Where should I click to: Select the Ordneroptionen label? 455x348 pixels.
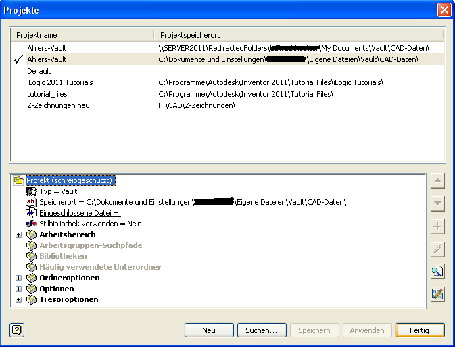70,278
